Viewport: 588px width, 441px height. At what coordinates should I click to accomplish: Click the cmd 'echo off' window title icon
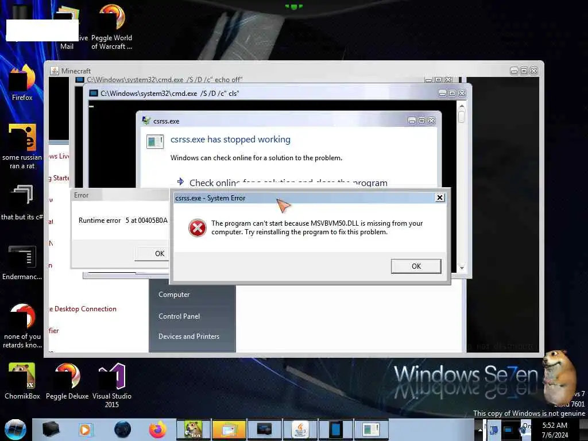click(79, 79)
